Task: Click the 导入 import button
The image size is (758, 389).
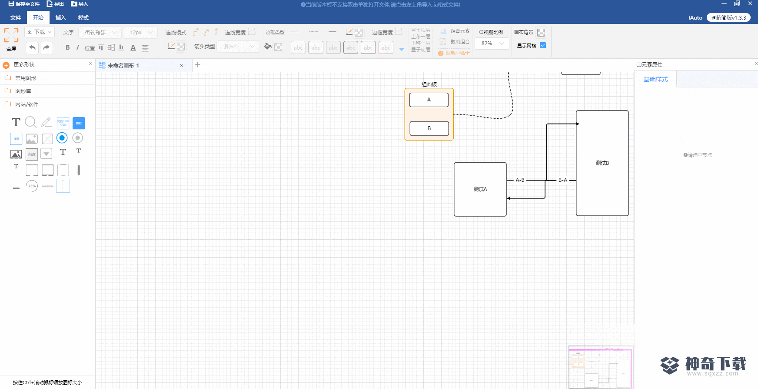Action: click(x=80, y=4)
